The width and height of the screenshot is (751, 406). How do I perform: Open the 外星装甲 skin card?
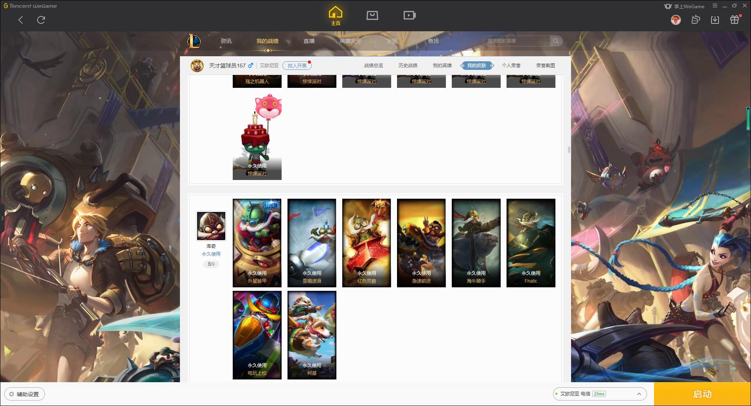tap(257, 243)
